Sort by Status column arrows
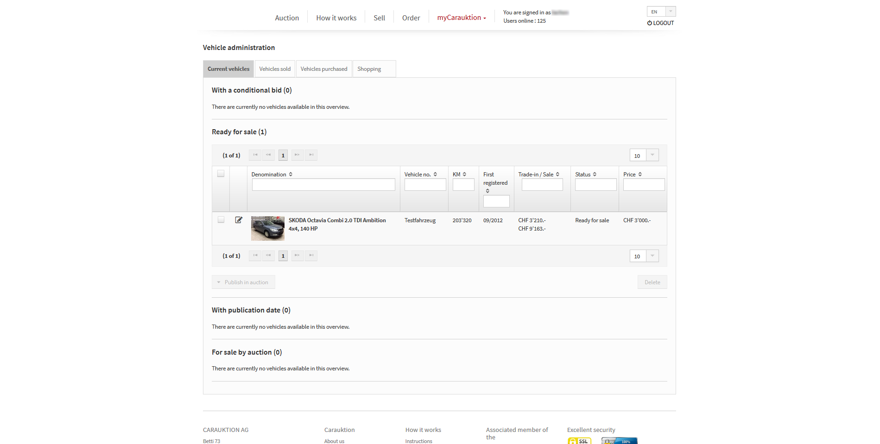Viewport: 880px width, 444px height. tap(595, 175)
